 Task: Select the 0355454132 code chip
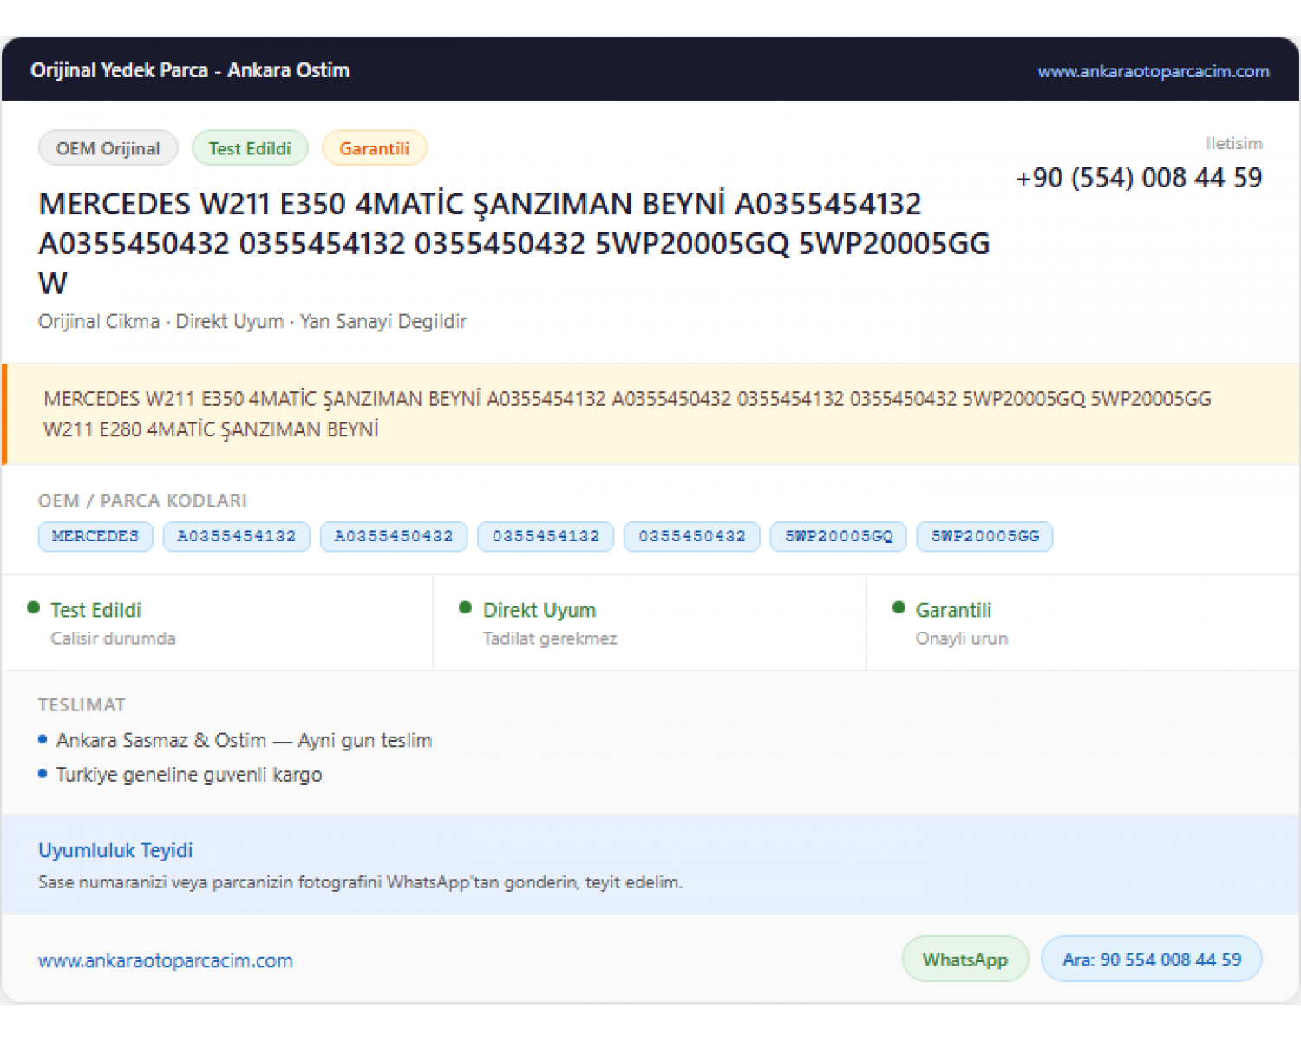click(546, 536)
